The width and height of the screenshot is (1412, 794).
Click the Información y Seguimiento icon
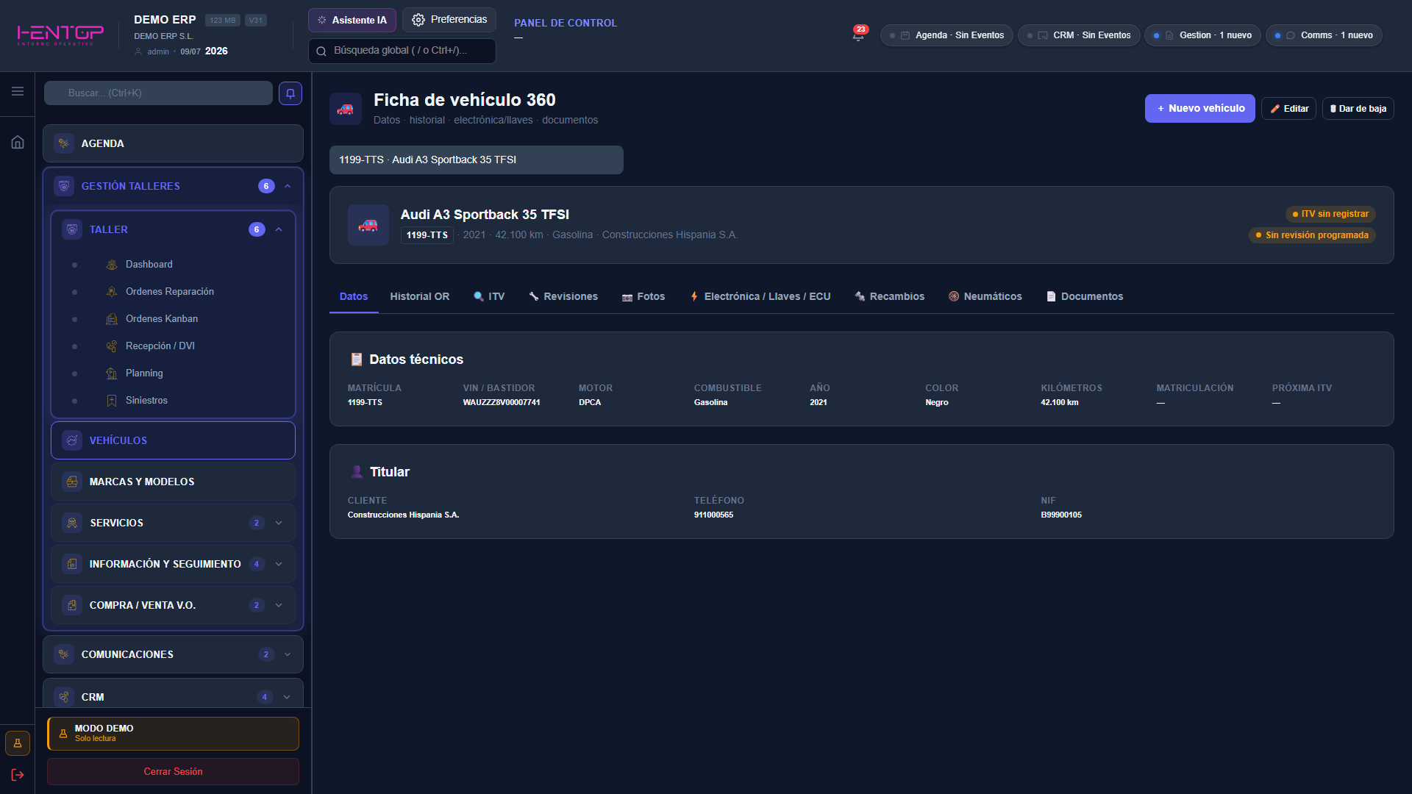pyautogui.click(x=72, y=564)
